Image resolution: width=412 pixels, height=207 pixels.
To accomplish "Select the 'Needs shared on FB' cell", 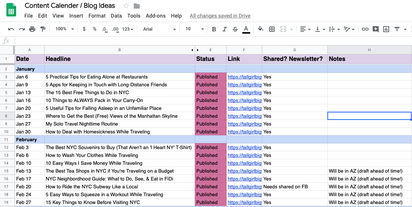I will coord(295,186).
